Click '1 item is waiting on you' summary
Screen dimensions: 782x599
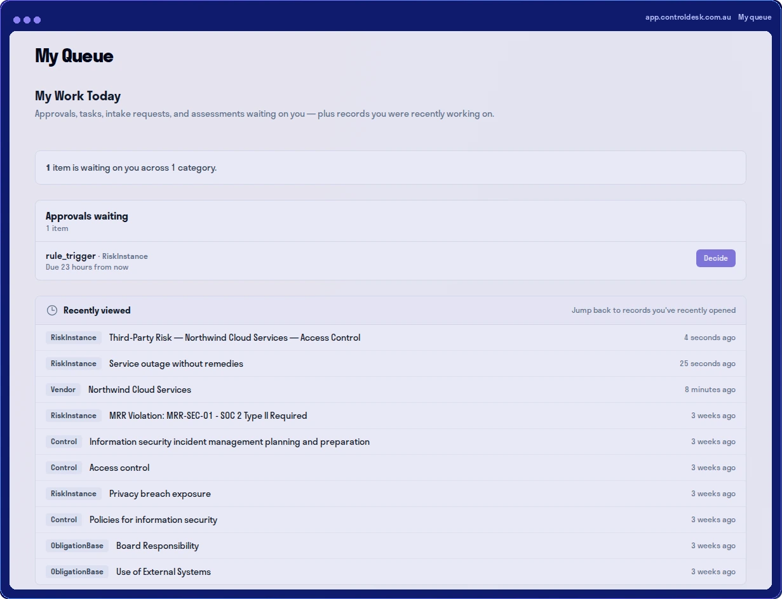click(131, 168)
